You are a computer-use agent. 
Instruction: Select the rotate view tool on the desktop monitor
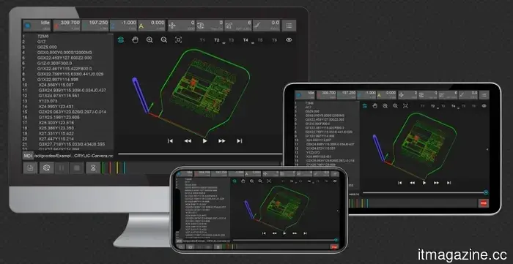121,39
